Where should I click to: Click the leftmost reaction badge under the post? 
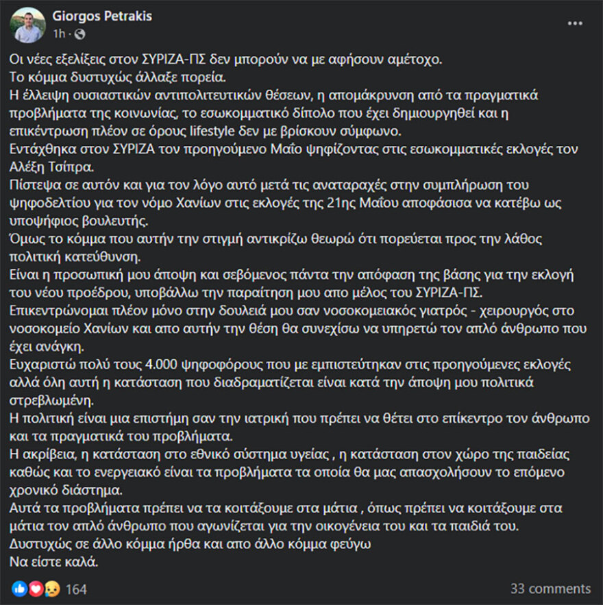click(x=19, y=589)
